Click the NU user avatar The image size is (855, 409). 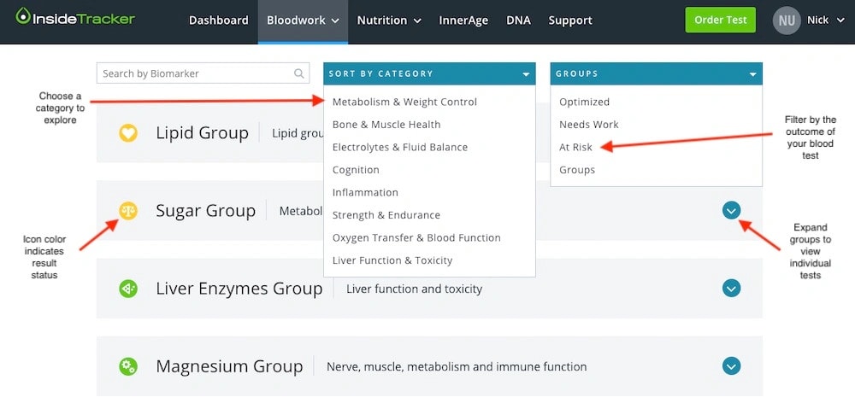[787, 20]
